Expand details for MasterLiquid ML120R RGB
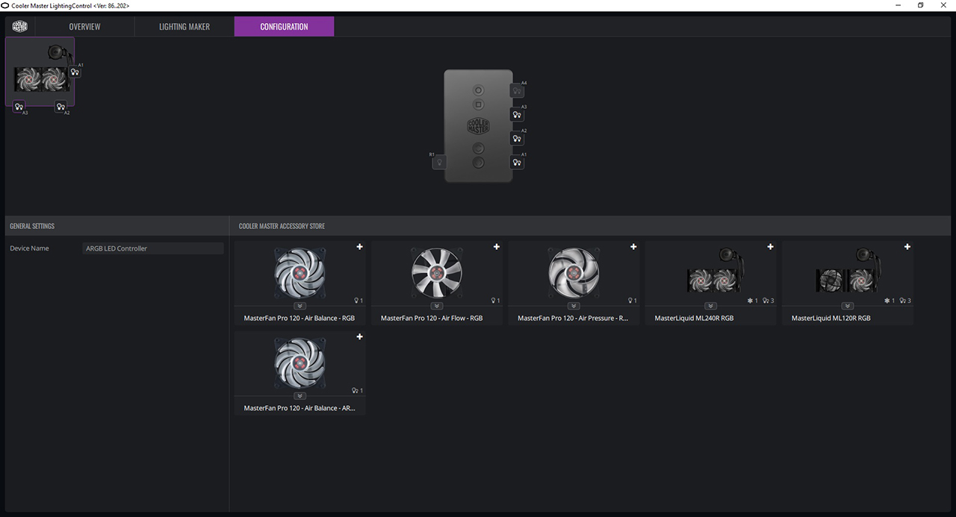The image size is (956, 517). (848, 306)
